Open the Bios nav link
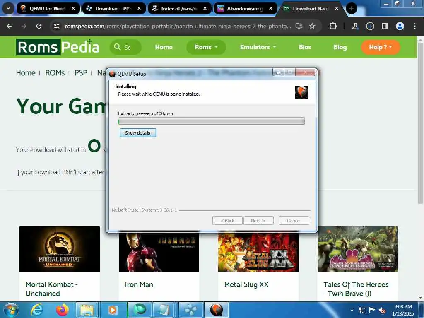 click(x=305, y=47)
